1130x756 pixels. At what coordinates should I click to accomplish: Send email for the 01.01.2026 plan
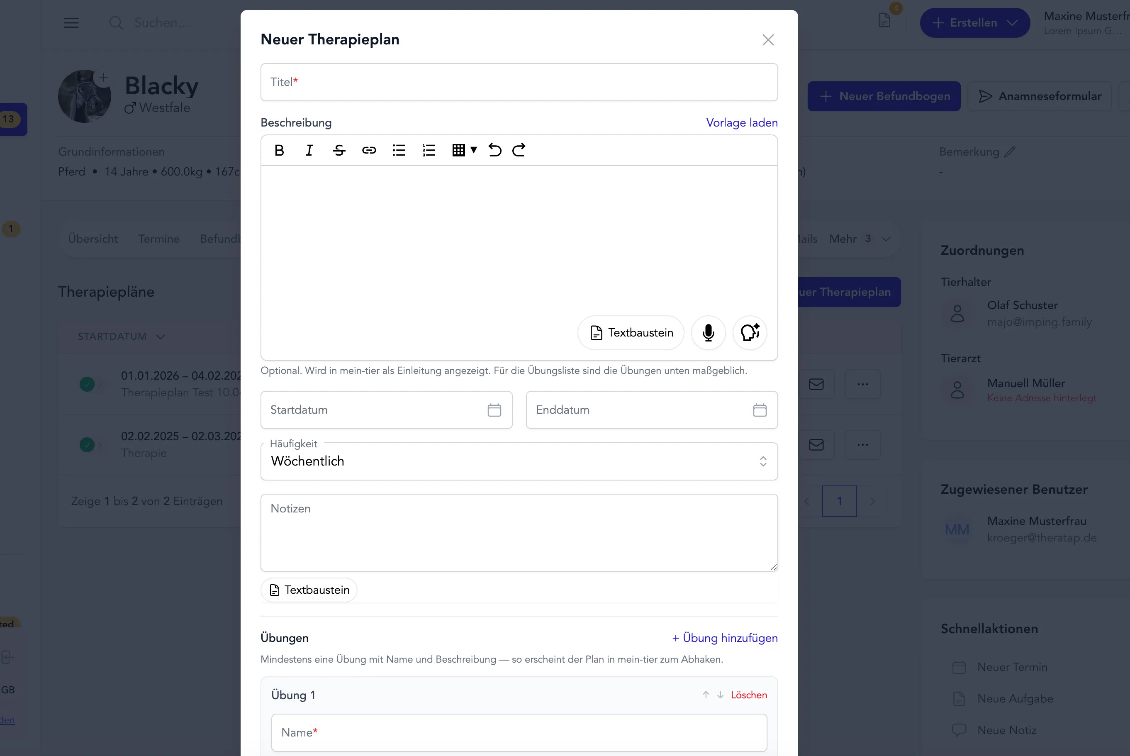(x=816, y=384)
